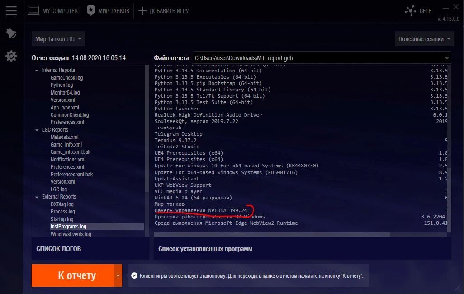Select Preferences.xml.bak in the log tree
Image resolution: width=464 pixels, height=294 pixels.
71,175
